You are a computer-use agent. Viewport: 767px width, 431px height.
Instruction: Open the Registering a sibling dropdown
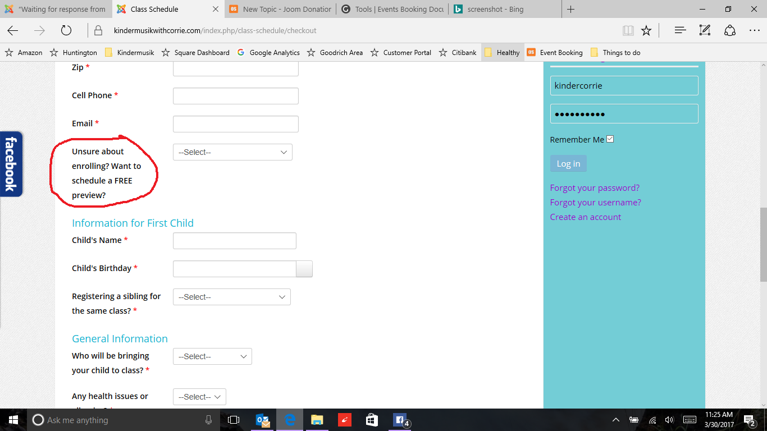pos(231,297)
